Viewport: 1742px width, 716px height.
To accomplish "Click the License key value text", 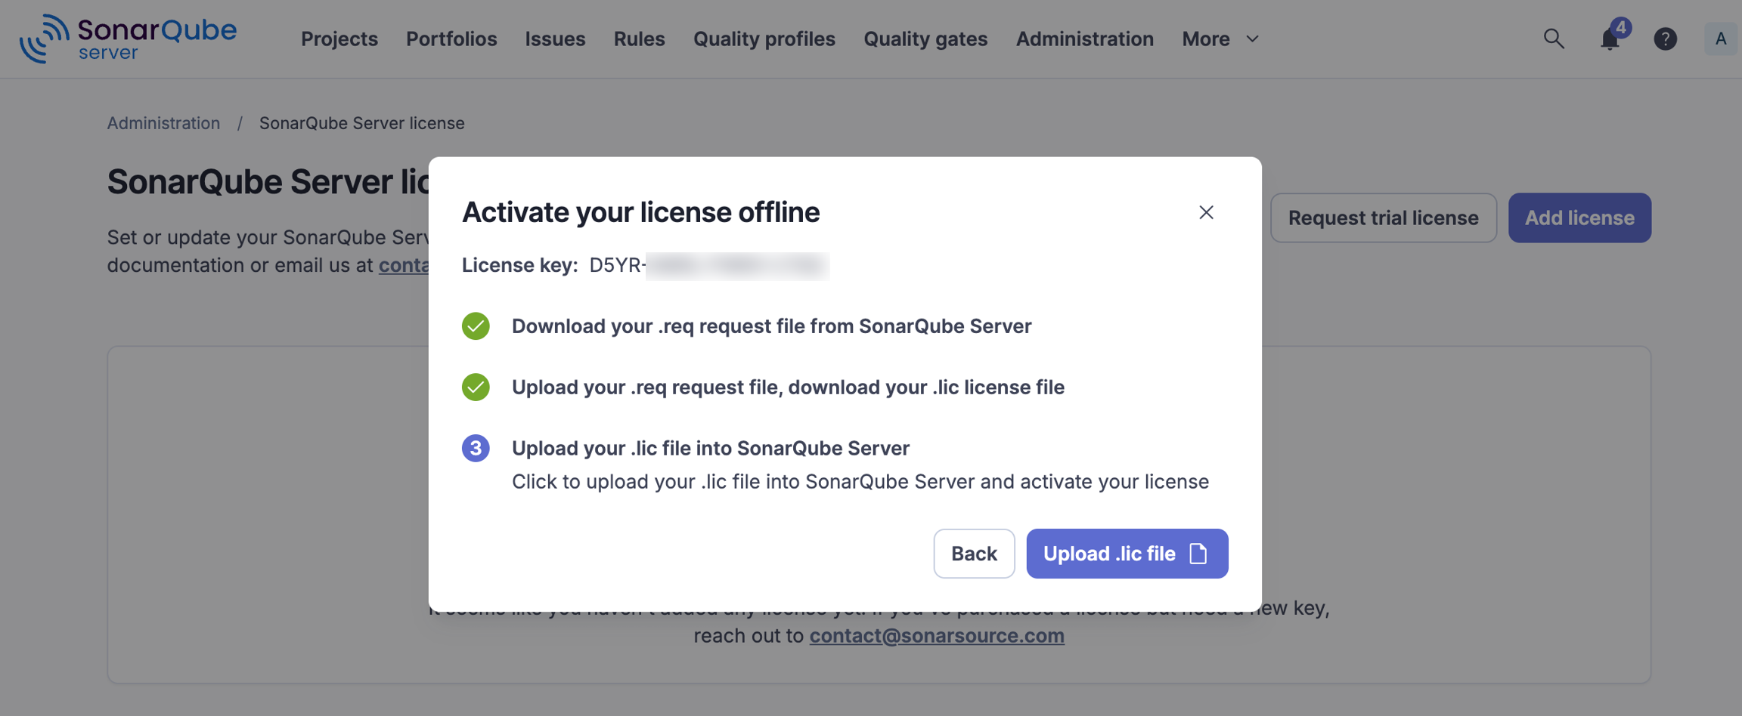I will 709,265.
